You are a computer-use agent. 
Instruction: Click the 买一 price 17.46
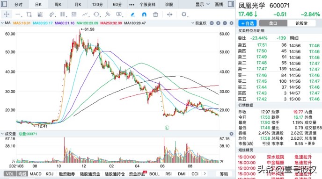[x=262, y=75]
